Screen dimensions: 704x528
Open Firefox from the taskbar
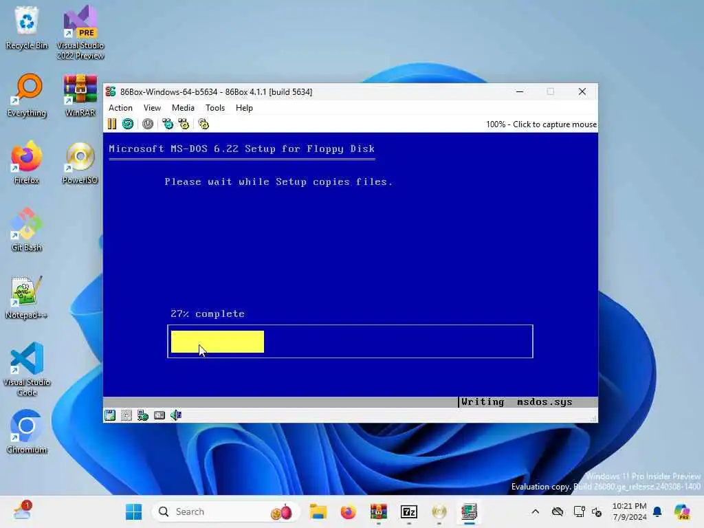(349, 511)
